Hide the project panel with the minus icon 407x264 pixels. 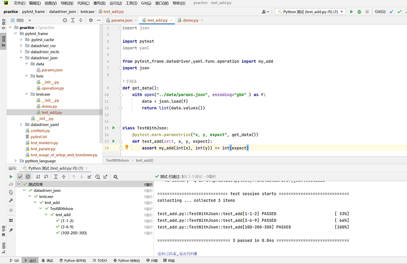coord(99,20)
